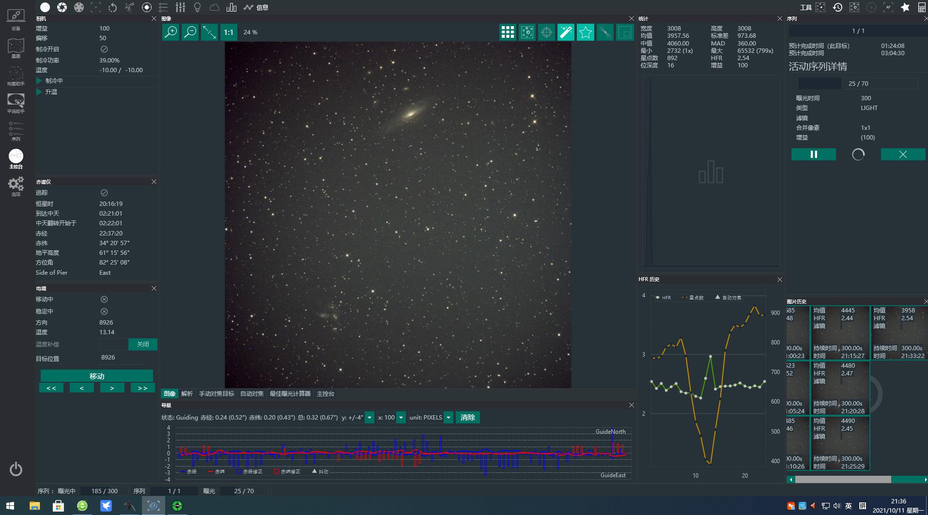928x515 pixels.
Task: Switch to the 主控台 tab
Action: tap(325, 394)
